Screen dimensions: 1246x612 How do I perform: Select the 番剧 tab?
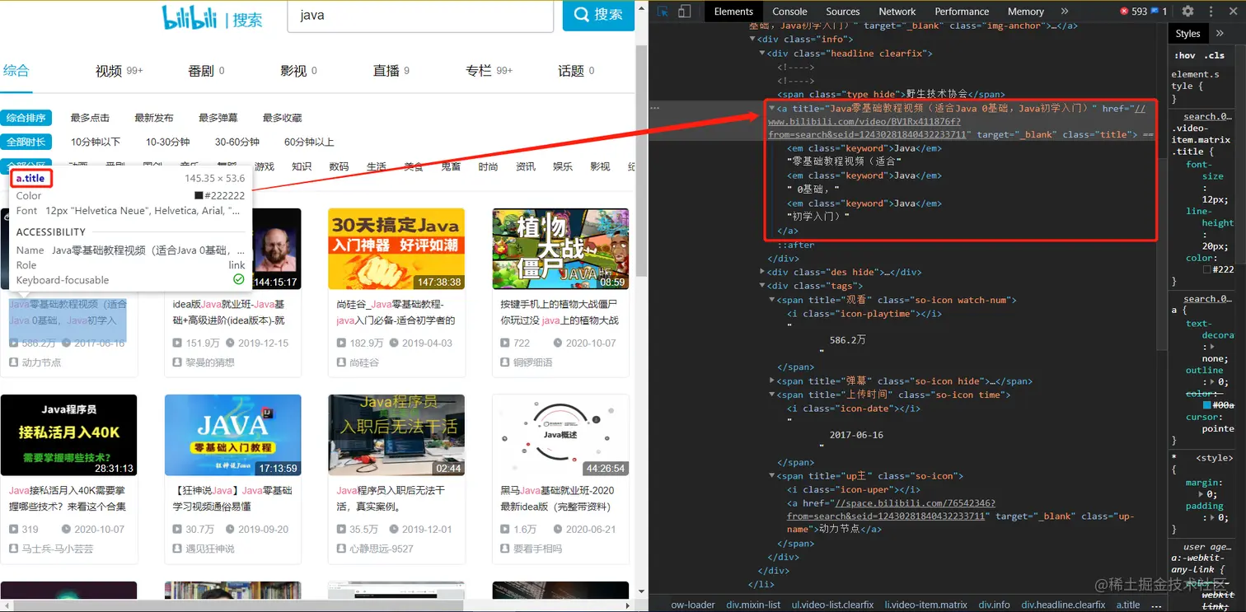[x=206, y=71]
